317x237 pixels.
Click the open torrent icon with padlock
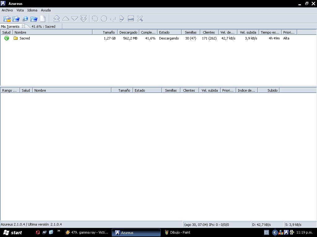click(7, 19)
